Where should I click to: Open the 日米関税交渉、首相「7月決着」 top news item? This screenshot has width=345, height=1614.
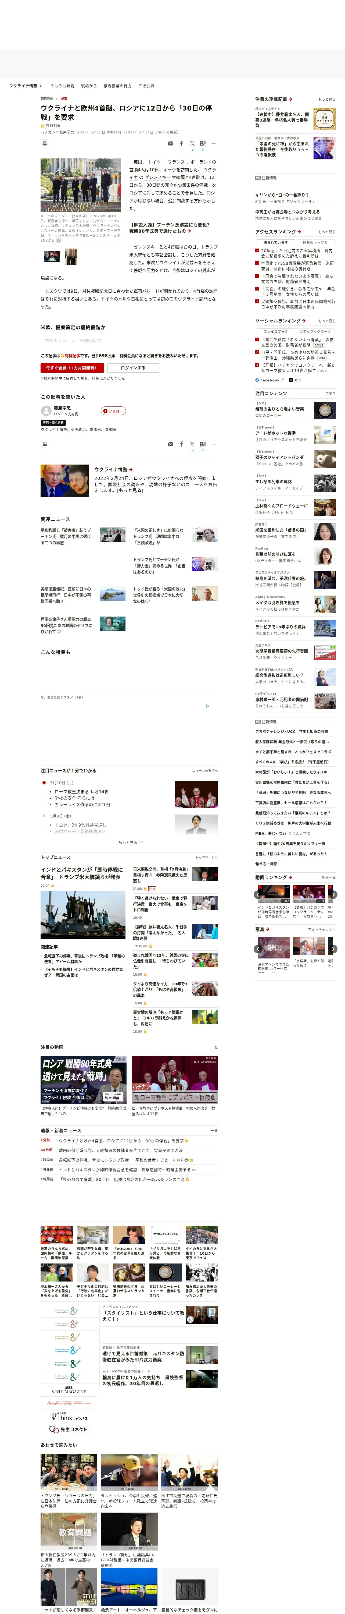(x=160, y=875)
